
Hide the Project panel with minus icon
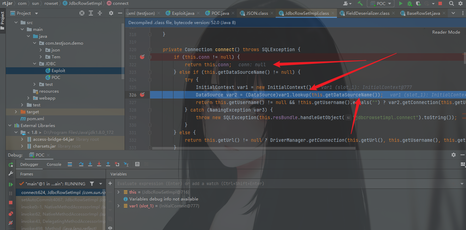point(120,13)
